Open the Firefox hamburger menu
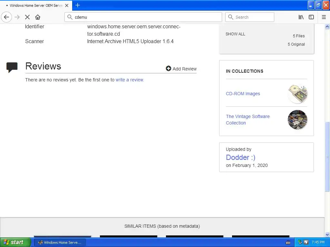This screenshot has height=247, width=330. (x=324, y=17)
